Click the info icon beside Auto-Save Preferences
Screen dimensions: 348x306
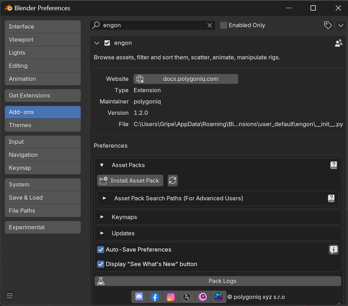coord(333,249)
